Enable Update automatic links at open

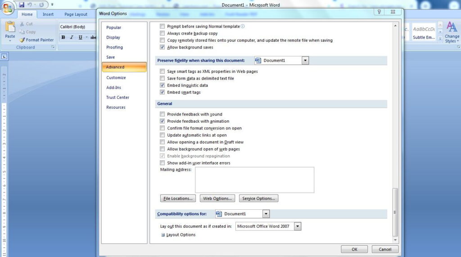[x=162, y=135]
